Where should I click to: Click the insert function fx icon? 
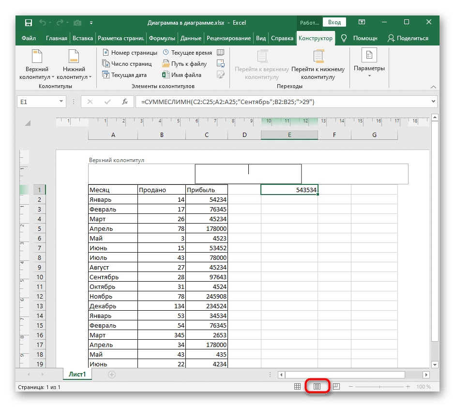(x=124, y=102)
